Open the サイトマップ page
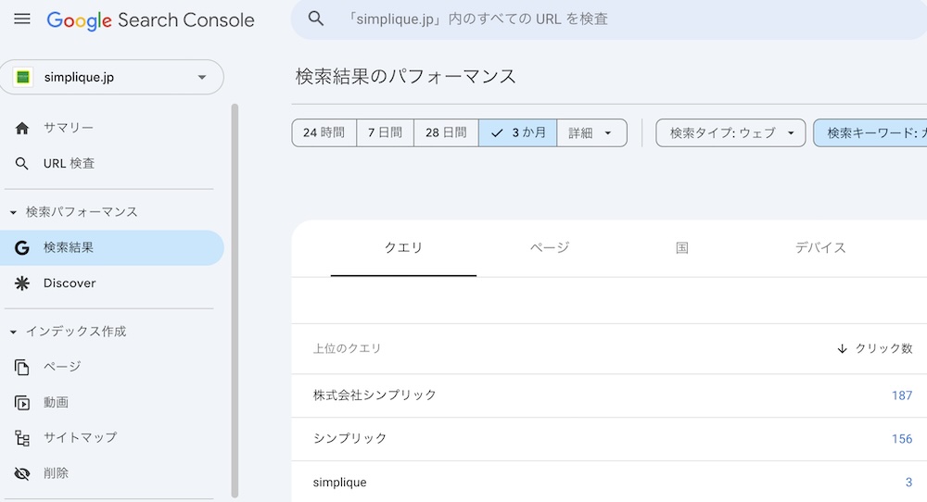927x502 pixels. 111,438
